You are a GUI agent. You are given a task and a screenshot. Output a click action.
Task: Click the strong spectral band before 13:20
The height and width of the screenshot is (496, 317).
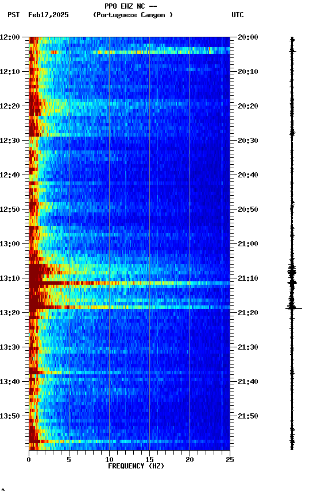pos(129,307)
